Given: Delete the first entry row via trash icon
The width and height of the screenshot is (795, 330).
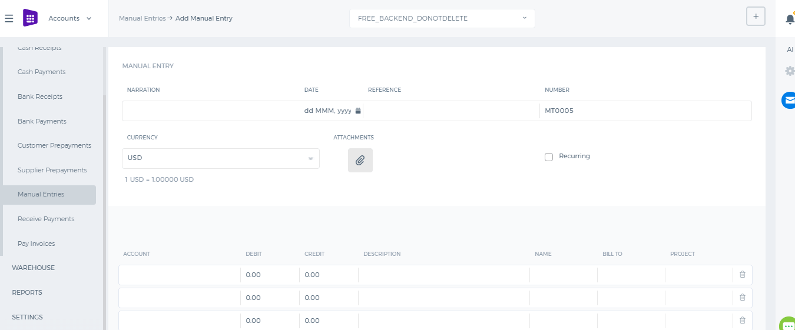Looking at the screenshot, I should tap(742, 275).
